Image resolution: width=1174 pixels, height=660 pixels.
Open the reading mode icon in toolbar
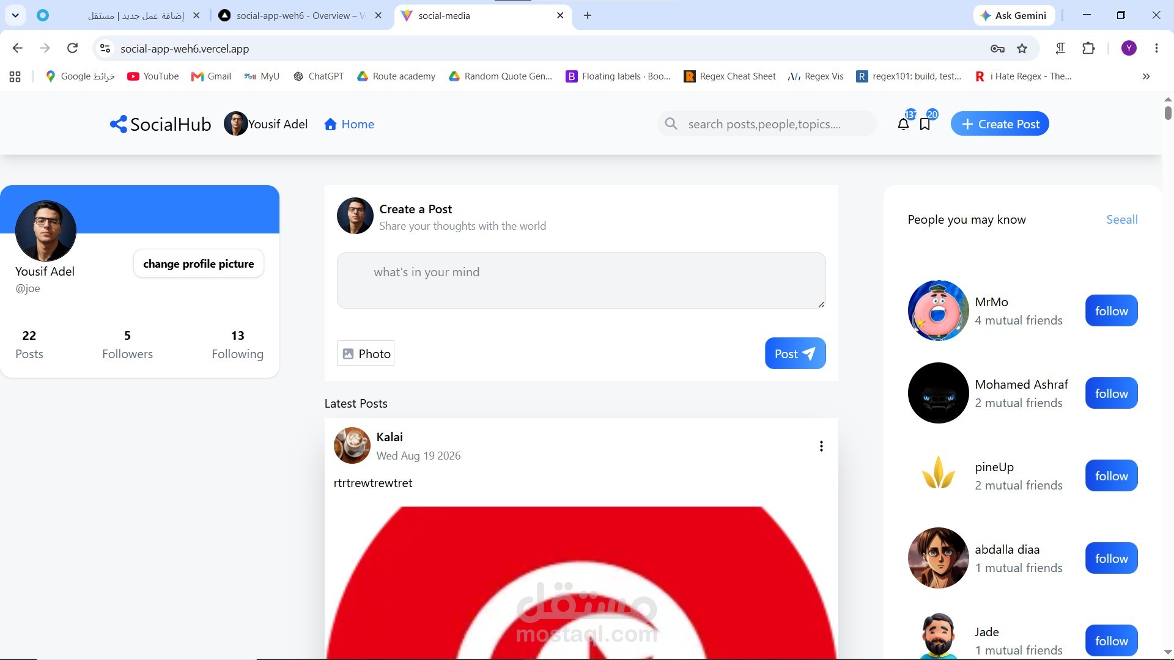(1061, 48)
